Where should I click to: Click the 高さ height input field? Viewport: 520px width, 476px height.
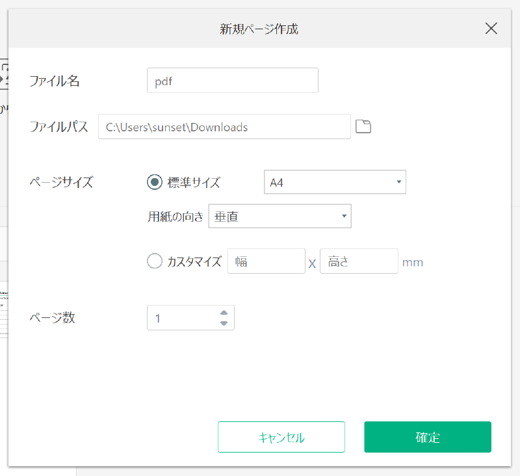[x=359, y=261]
